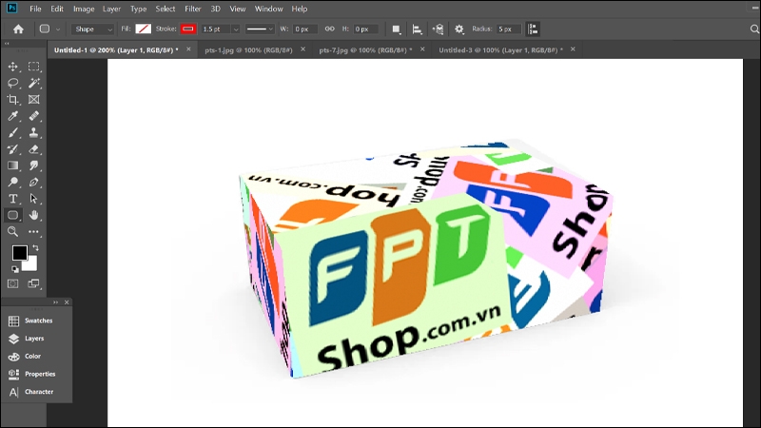Open path arrangement options
This screenshot has height=428, width=761.
click(x=438, y=29)
